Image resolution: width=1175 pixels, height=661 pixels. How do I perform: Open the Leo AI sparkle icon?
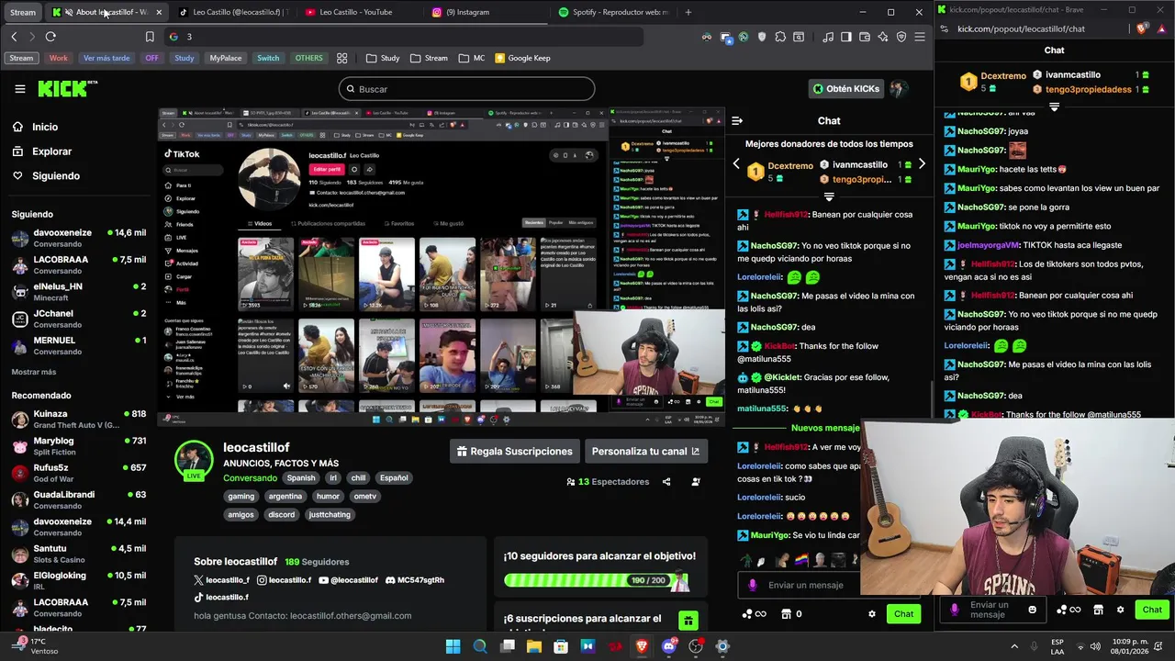point(883,37)
